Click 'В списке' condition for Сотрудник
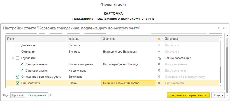 pos(74,52)
